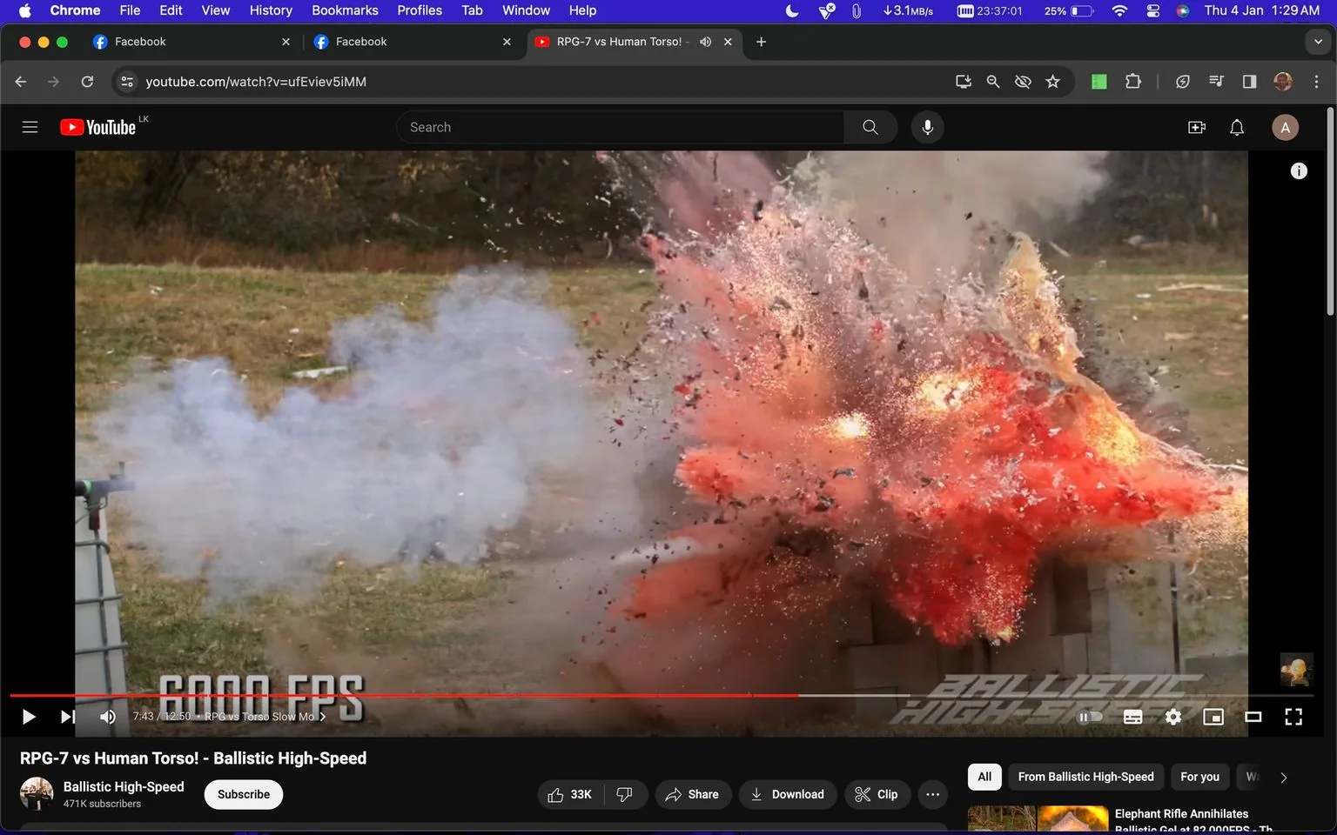Open the Create video icon
Screen dimensions: 1337x835
click(1197, 127)
